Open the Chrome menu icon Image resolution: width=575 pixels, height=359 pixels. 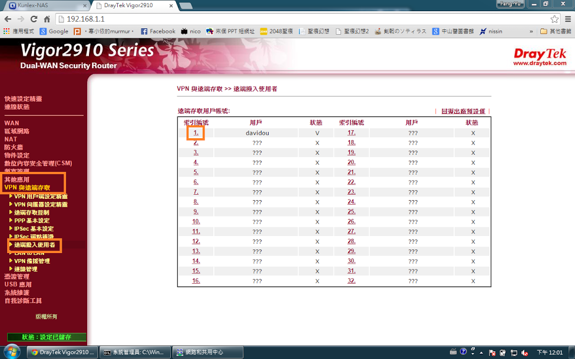pyautogui.click(x=566, y=19)
